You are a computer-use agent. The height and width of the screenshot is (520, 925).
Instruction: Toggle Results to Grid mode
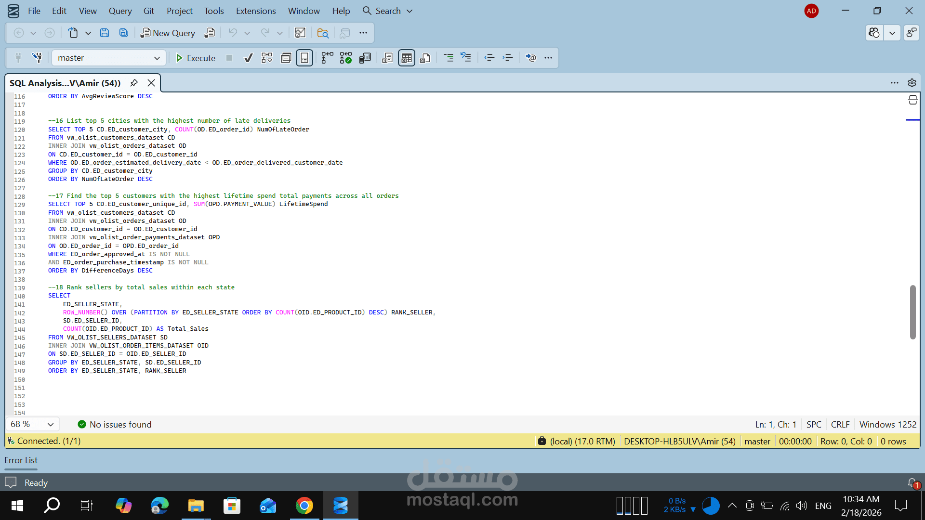406,58
